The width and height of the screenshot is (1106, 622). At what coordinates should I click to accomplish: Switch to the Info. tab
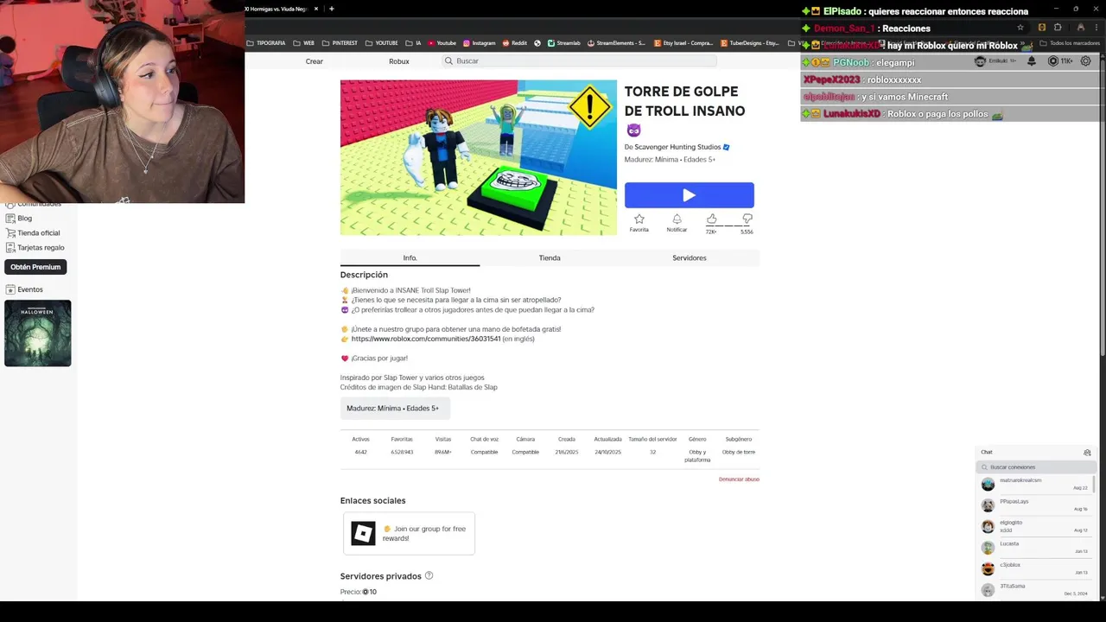(410, 257)
